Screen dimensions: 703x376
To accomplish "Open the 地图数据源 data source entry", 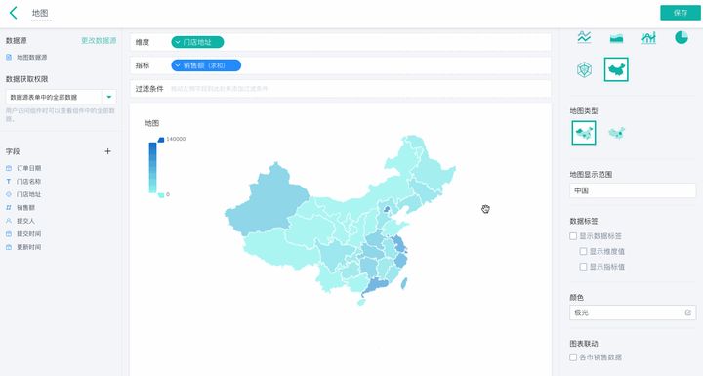I will point(31,57).
